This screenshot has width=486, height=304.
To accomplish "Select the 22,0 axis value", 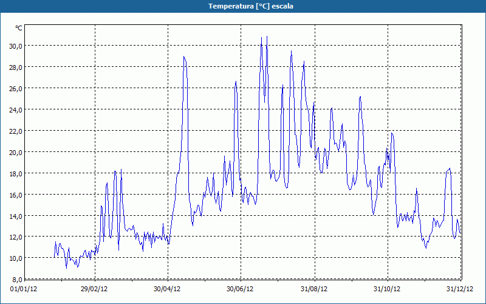I will pyautogui.click(x=16, y=131).
